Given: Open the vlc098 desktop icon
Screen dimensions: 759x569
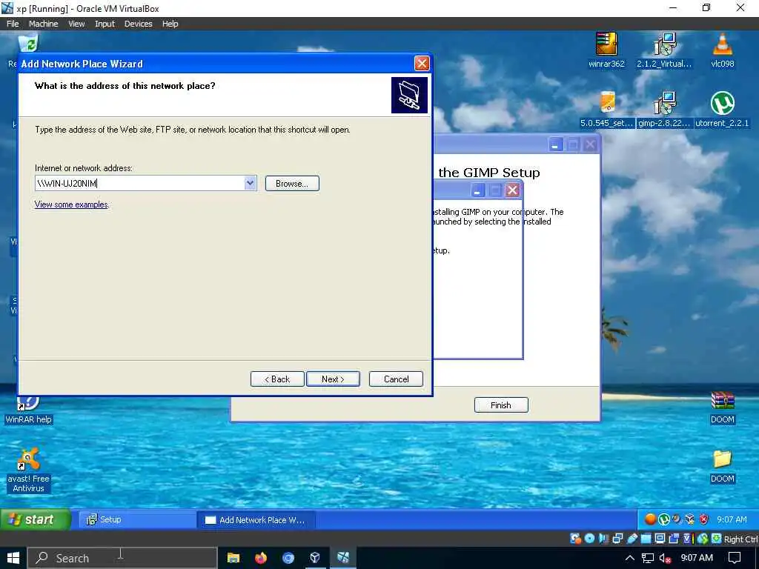Looking at the screenshot, I should [x=722, y=50].
